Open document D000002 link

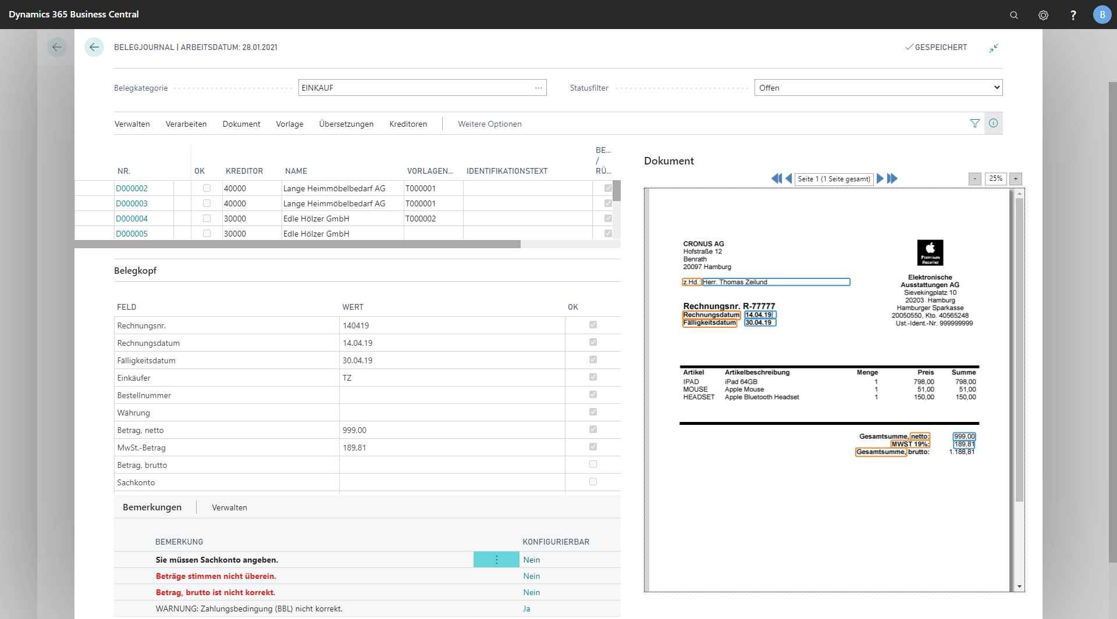132,188
